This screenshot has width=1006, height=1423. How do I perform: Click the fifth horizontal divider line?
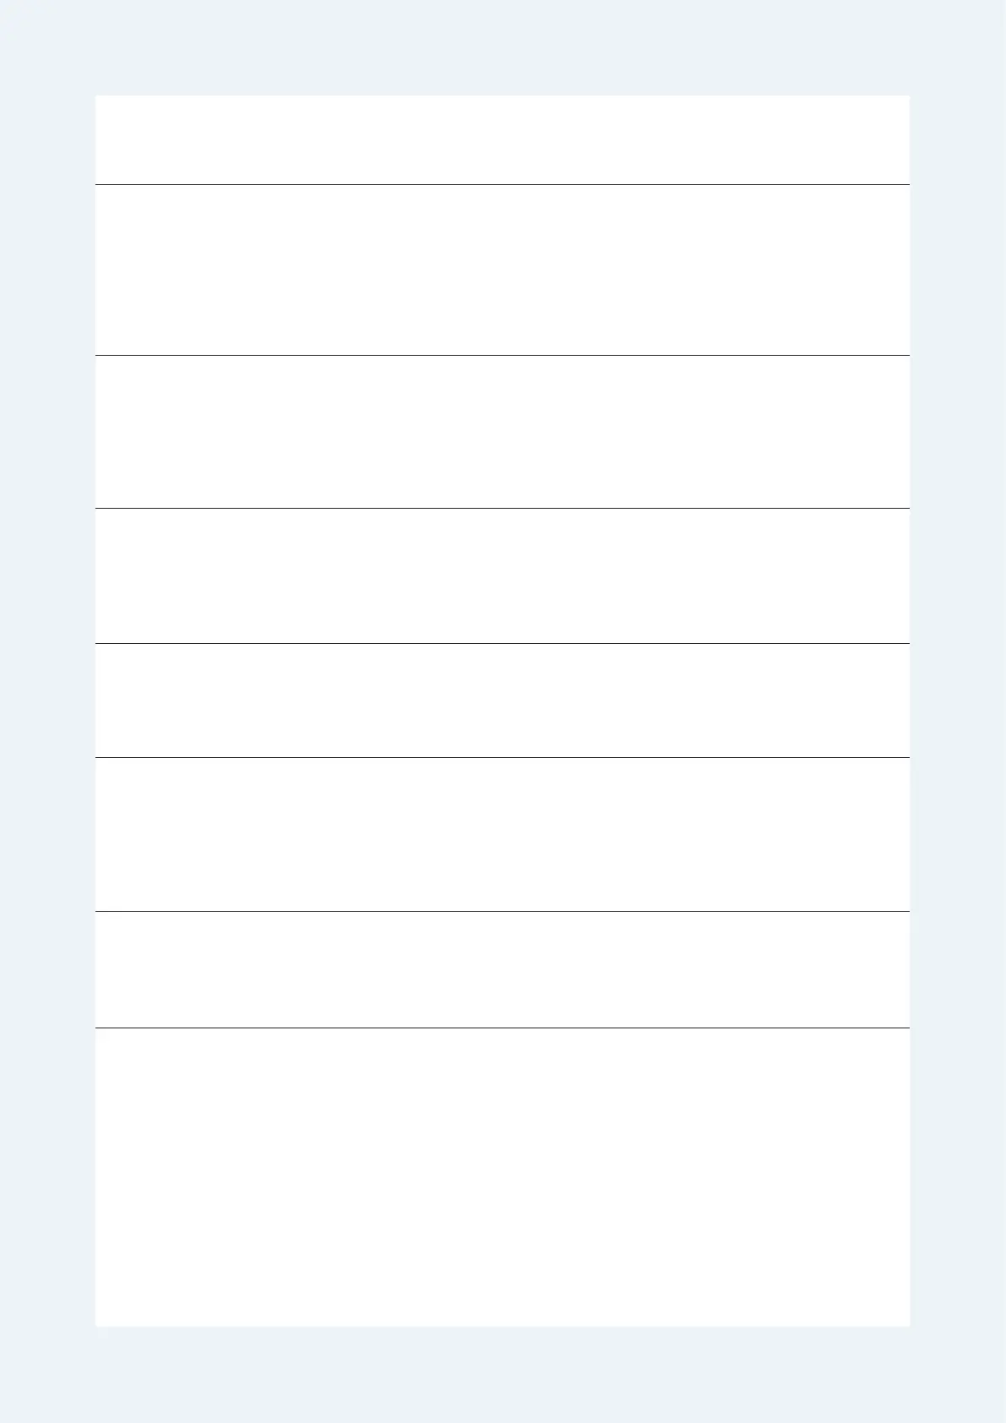click(x=502, y=757)
